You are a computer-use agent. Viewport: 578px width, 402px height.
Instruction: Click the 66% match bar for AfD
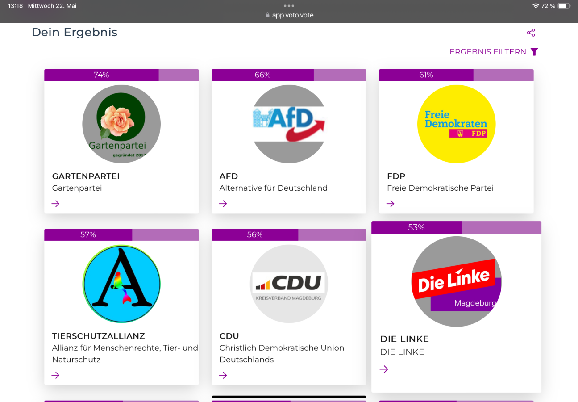[289, 75]
